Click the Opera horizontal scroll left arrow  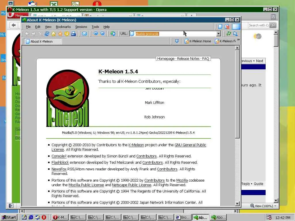click(22, 211)
